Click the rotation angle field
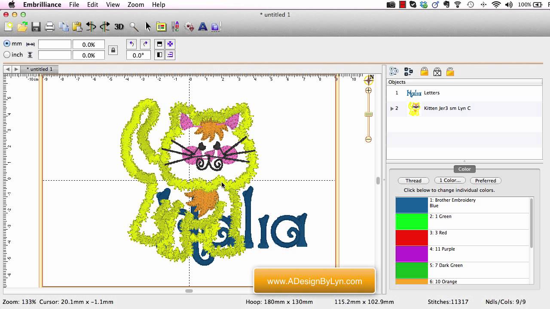 coord(138,55)
